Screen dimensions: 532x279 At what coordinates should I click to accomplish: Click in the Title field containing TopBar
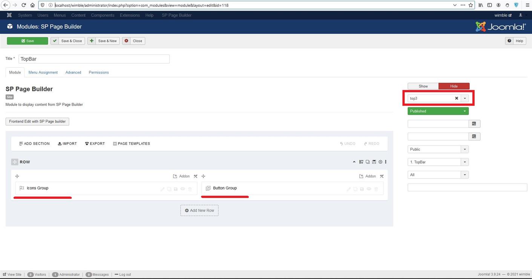point(94,59)
